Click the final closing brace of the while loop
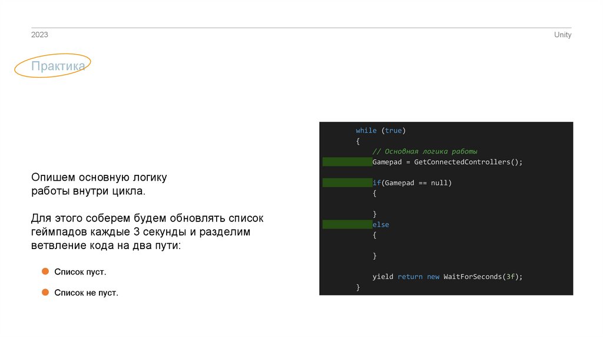Viewport: 603px width, 338px height. (357, 287)
